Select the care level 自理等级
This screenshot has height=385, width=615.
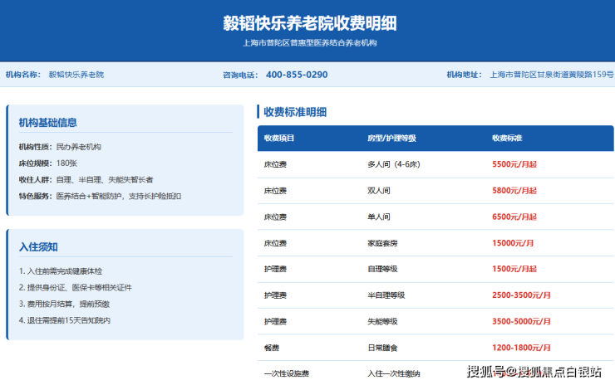click(382, 269)
